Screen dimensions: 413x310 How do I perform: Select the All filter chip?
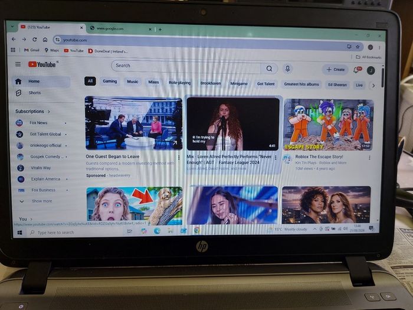pyautogui.click(x=90, y=81)
